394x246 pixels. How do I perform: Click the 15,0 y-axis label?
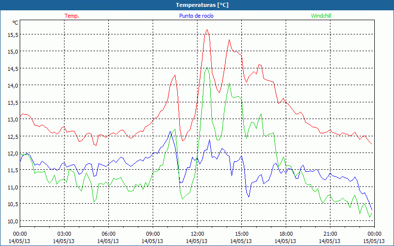pyautogui.click(x=13, y=52)
